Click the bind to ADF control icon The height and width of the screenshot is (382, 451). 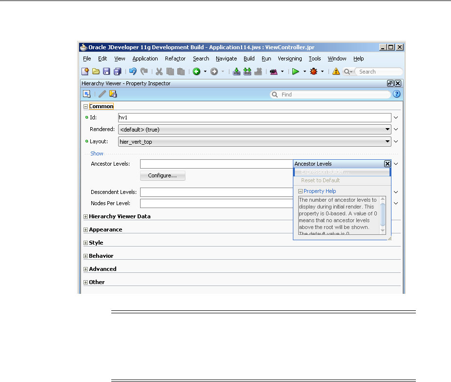113,94
